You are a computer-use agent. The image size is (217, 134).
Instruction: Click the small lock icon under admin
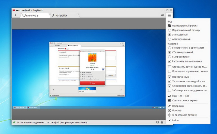point(93,69)
